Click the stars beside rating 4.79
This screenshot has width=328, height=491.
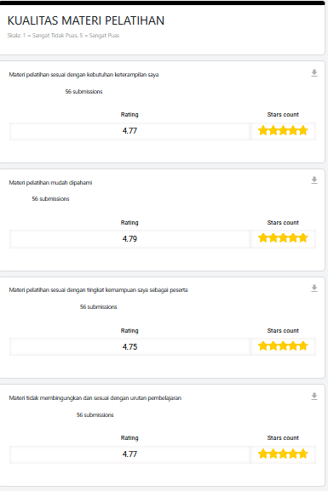[283, 238]
